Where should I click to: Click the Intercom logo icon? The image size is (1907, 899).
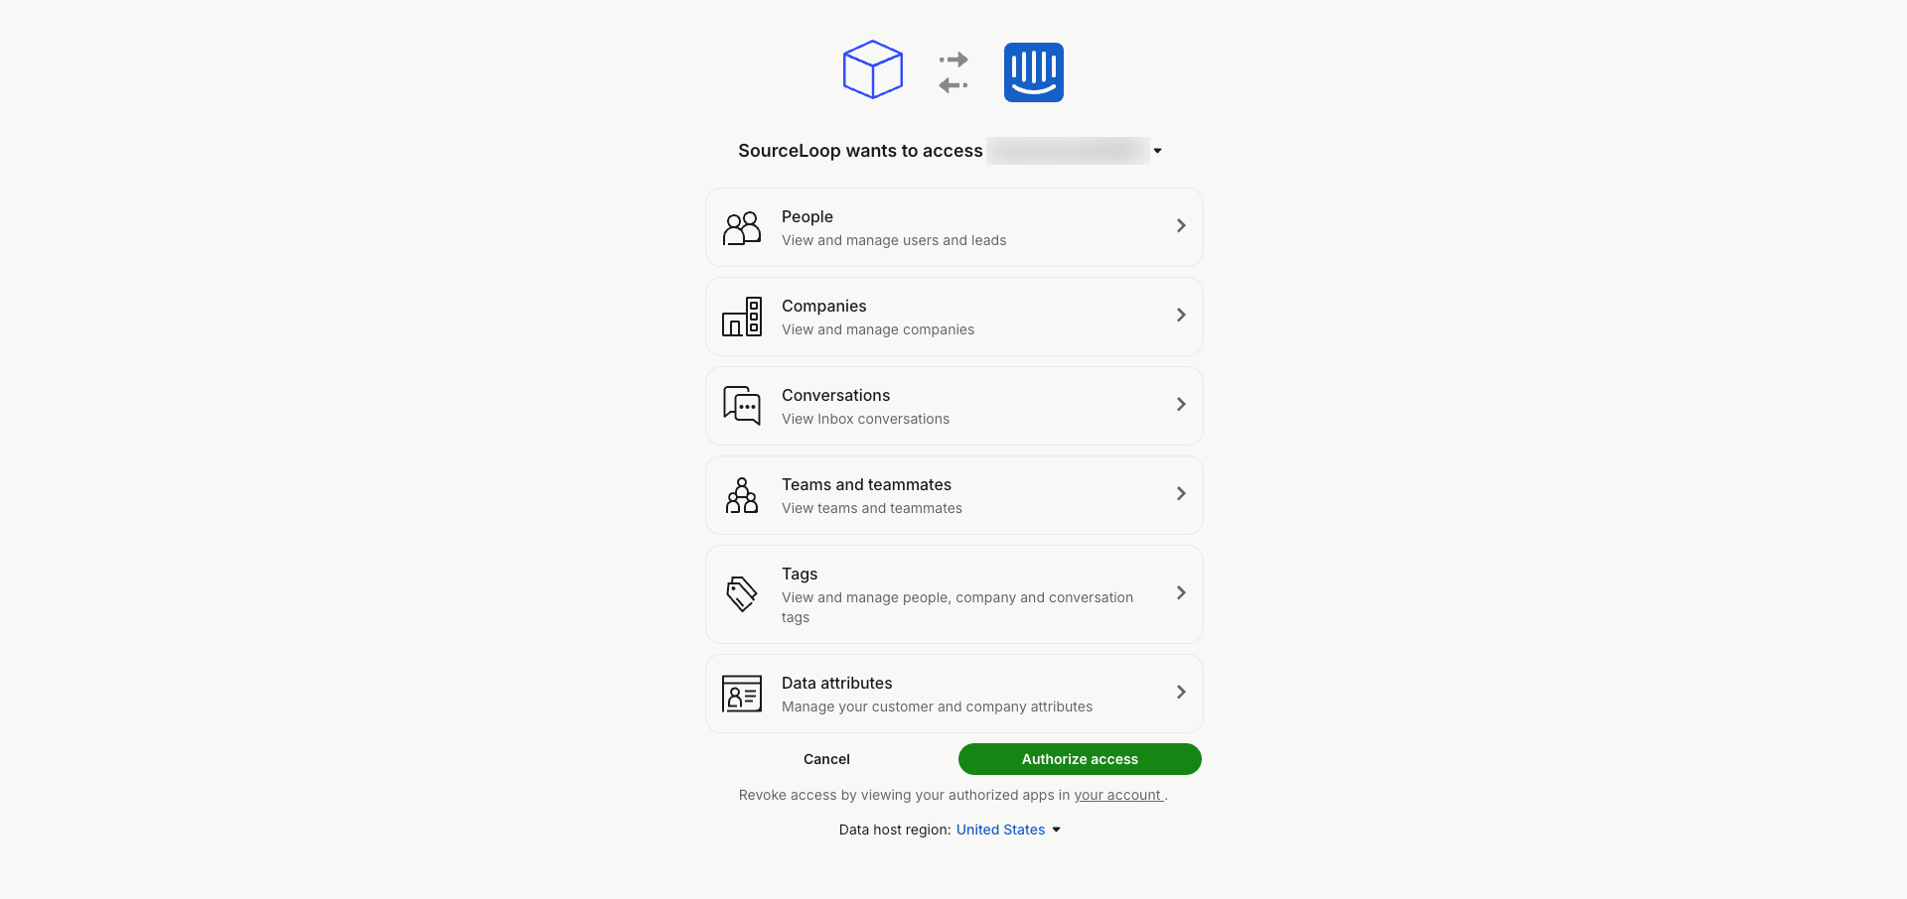pos(1034,72)
